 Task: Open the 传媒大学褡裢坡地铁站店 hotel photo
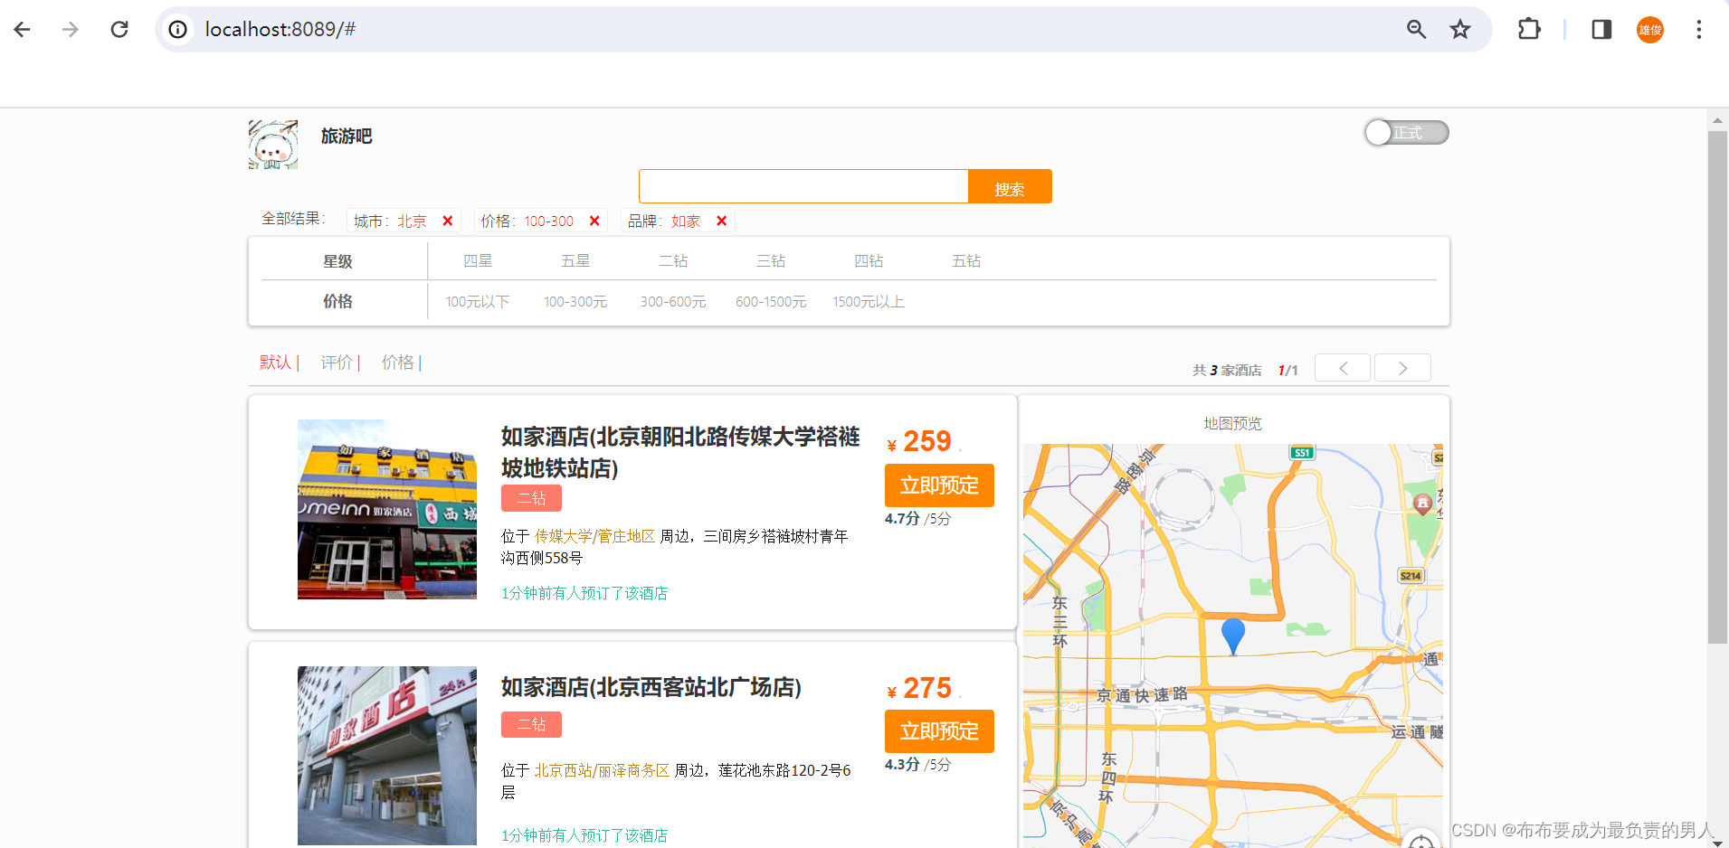click(x=387, y=509)
